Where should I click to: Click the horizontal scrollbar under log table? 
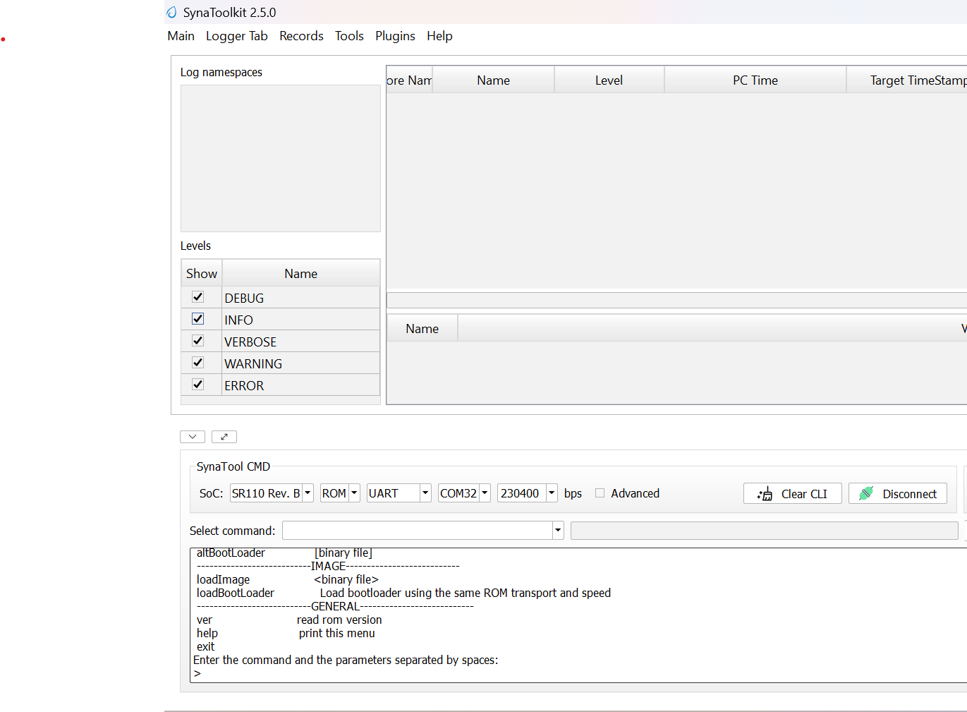click(x=677, y=300)
